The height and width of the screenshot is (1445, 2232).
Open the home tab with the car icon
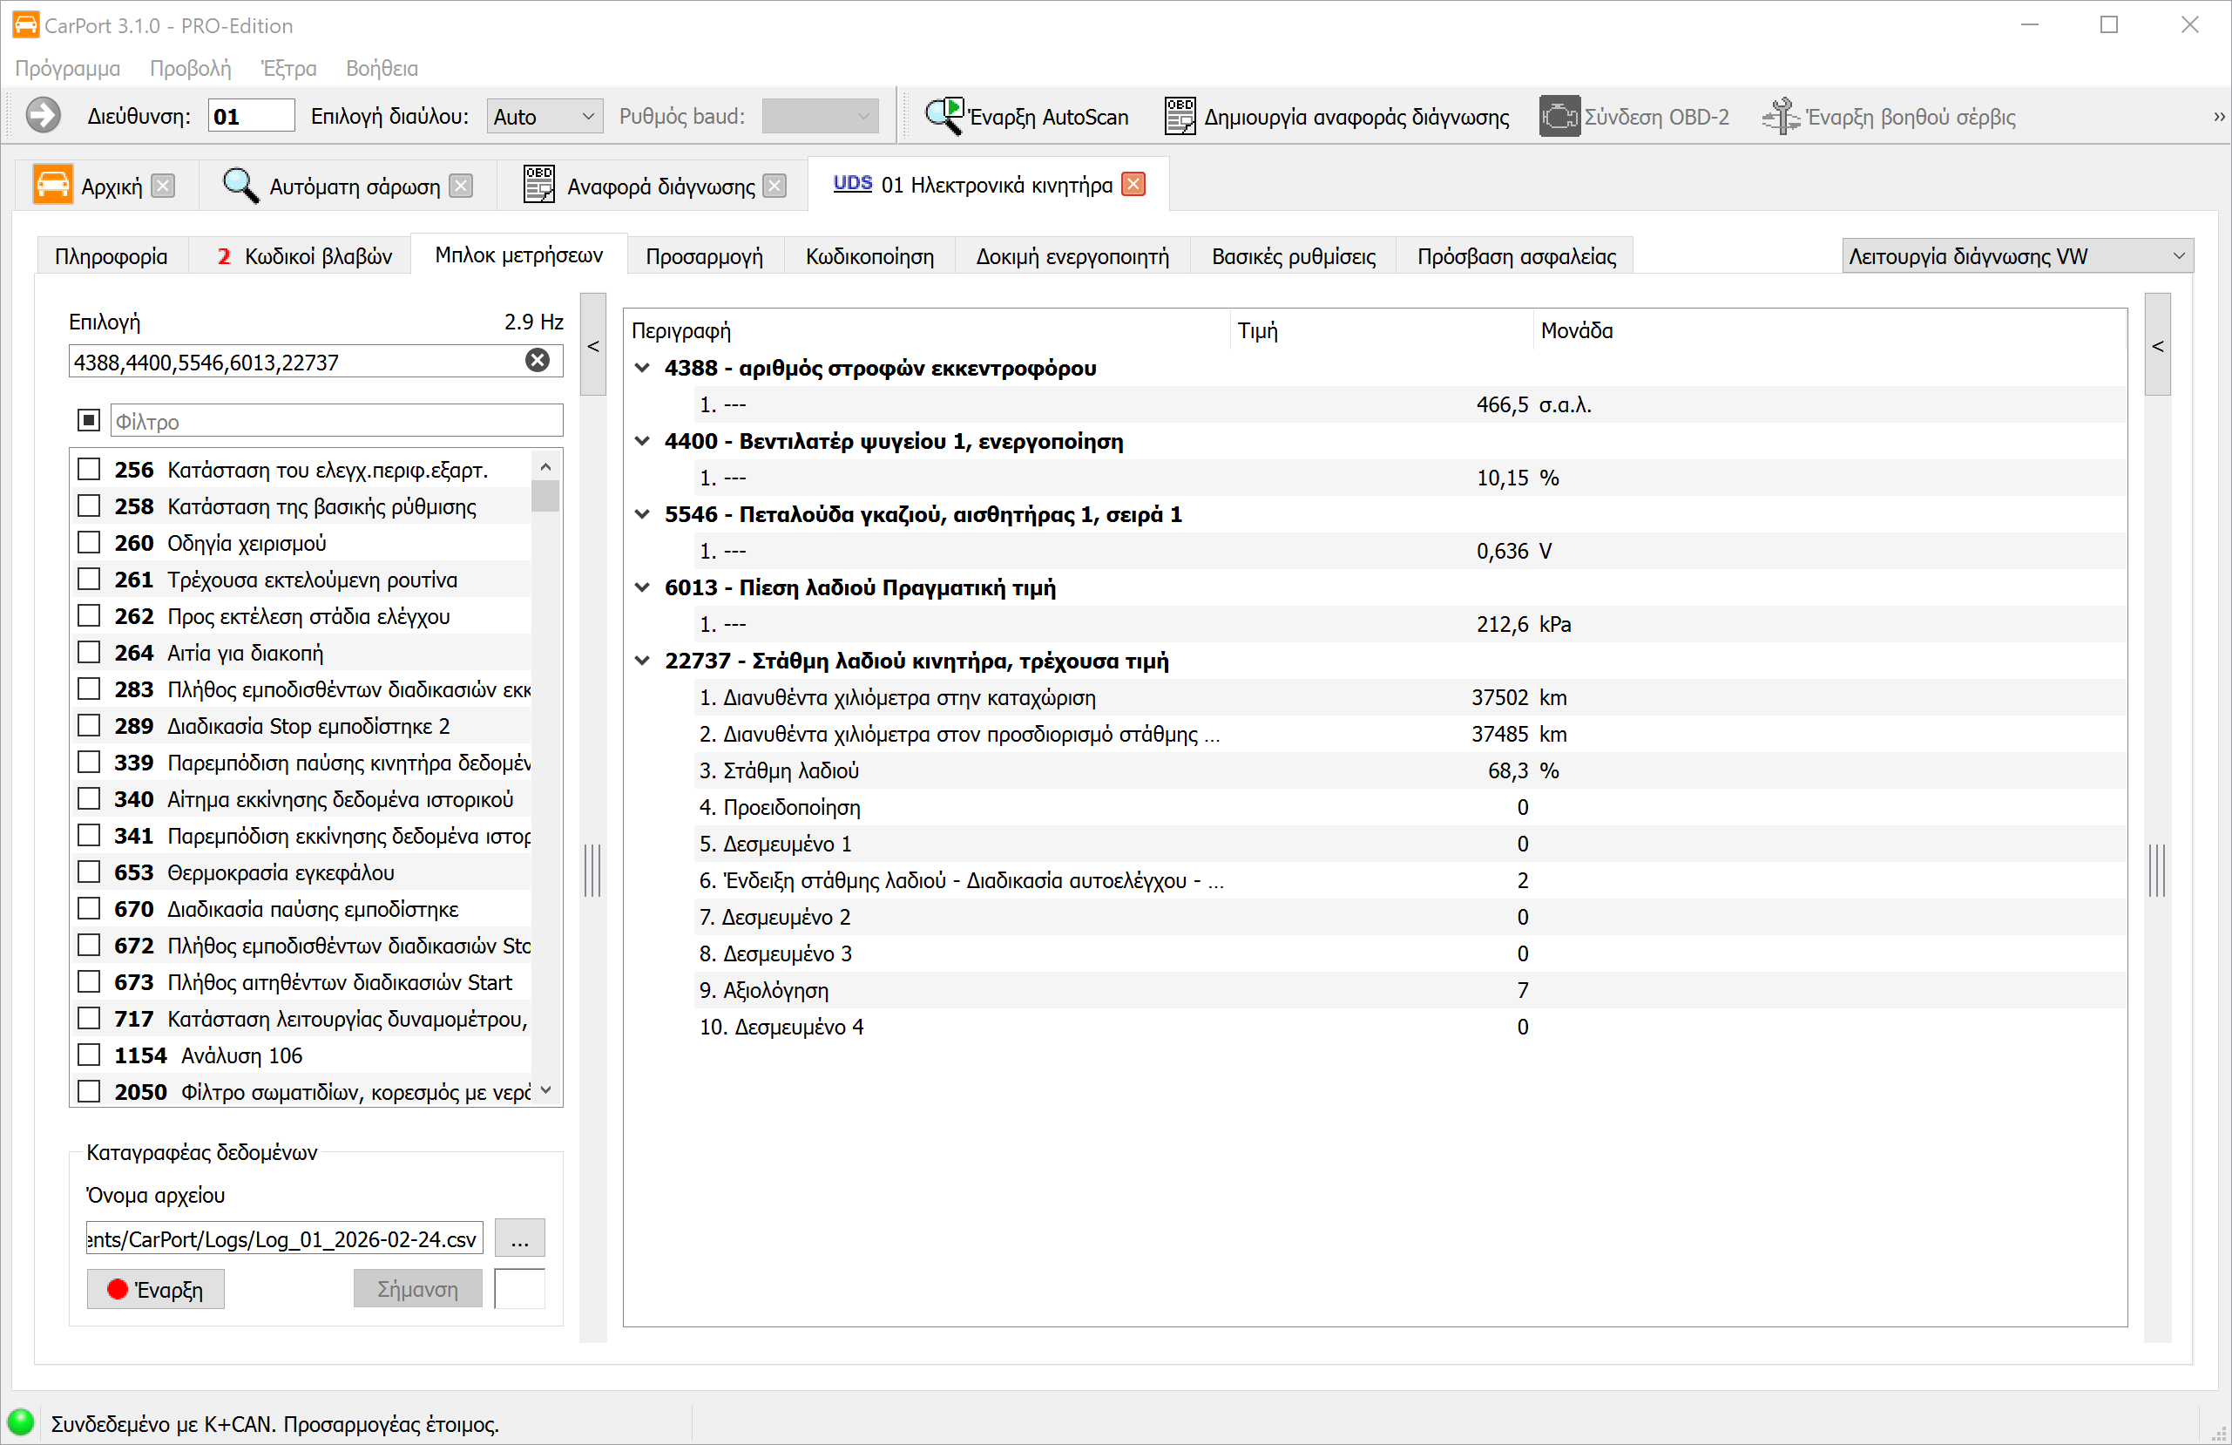pyautogui.click(x=52, y=185)
